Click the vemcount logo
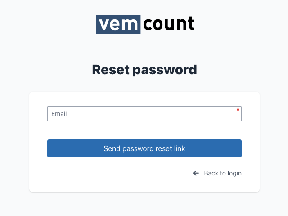This screenshot has height=216, width=288. click(x=145, y=25)
